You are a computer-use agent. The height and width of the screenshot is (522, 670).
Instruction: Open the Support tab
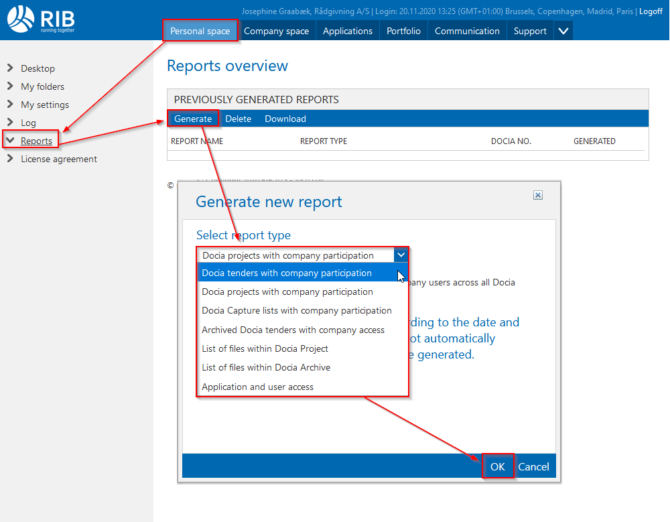click(x=530, y=31)
